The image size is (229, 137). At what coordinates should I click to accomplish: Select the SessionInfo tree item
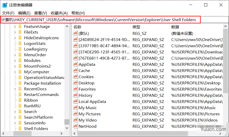coord(35,123)
